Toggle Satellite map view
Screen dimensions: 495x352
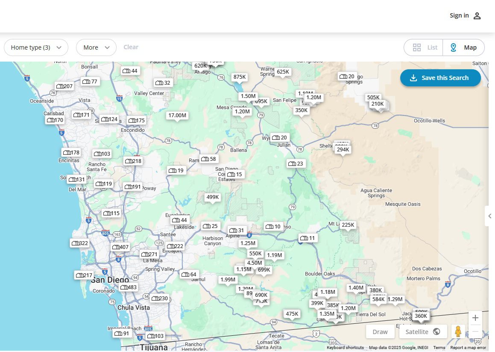[x=423, y=331]
